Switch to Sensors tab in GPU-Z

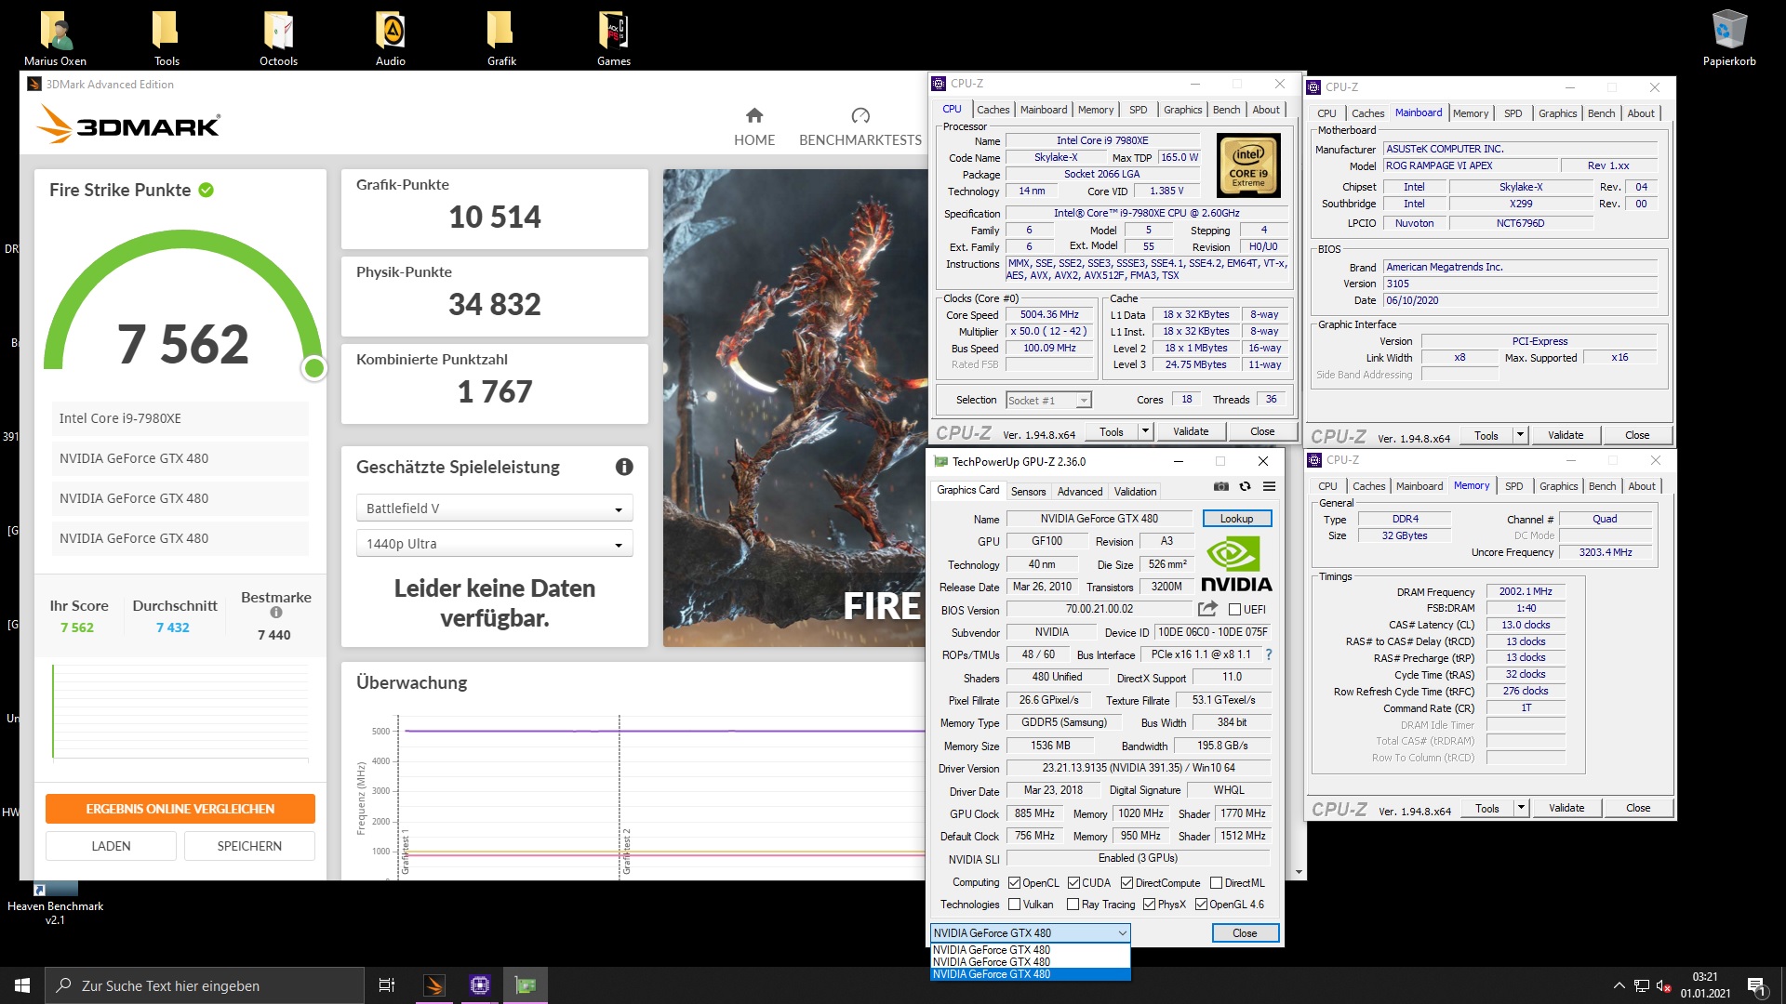[1028, 492]
